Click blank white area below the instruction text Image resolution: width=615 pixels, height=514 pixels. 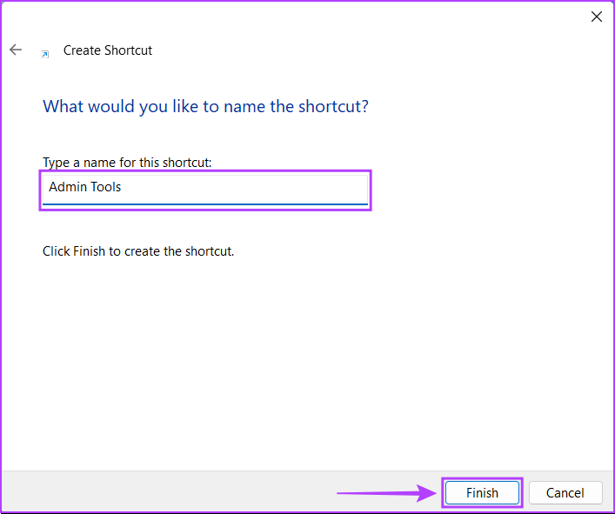(x=304, y=365)
